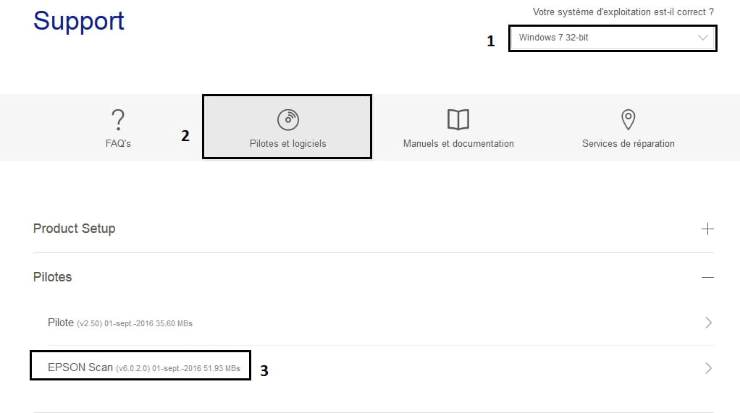Viewport: 740px width, 413px height.
Task: Open the Manuels et documentation tab label
Action: (x=458, y=143)
